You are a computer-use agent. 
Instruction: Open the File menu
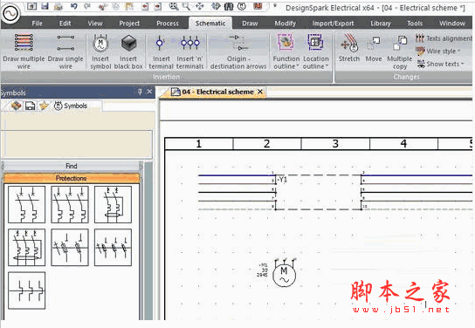37,24
